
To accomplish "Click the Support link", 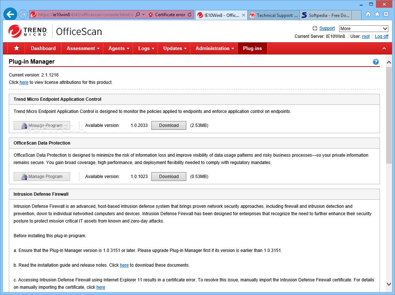I will pos(327,28).
